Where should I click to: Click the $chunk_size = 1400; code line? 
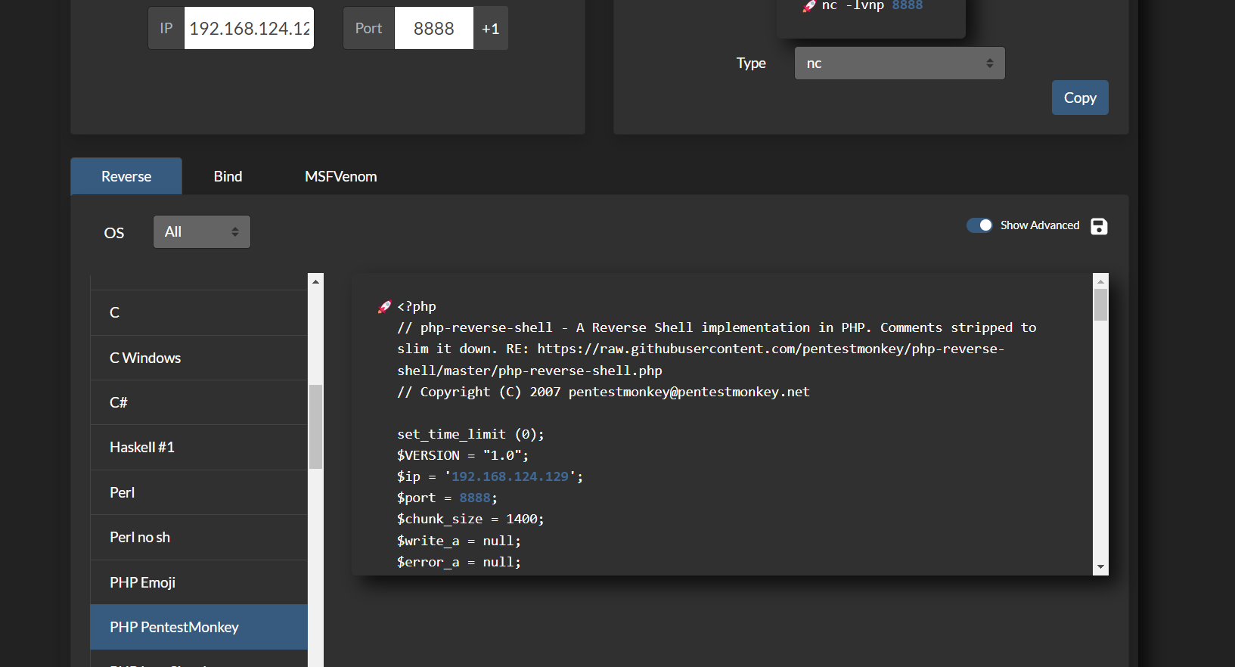470,519
